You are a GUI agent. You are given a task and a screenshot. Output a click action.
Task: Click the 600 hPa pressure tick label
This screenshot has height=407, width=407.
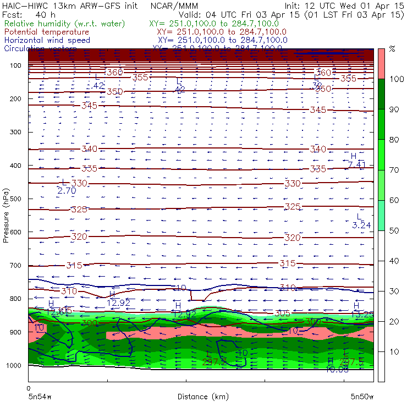click(x=15, y=232)
